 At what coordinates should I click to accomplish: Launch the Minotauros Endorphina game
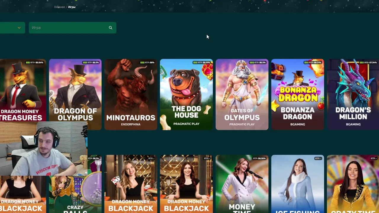coord(131,94)
